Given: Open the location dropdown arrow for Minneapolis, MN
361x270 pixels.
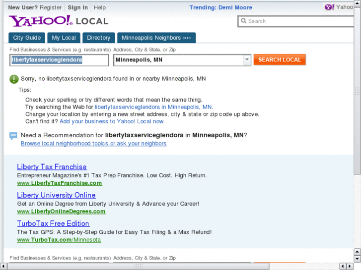Looking at the screenshot, I should pyautogui.click(x=247, y=60).
